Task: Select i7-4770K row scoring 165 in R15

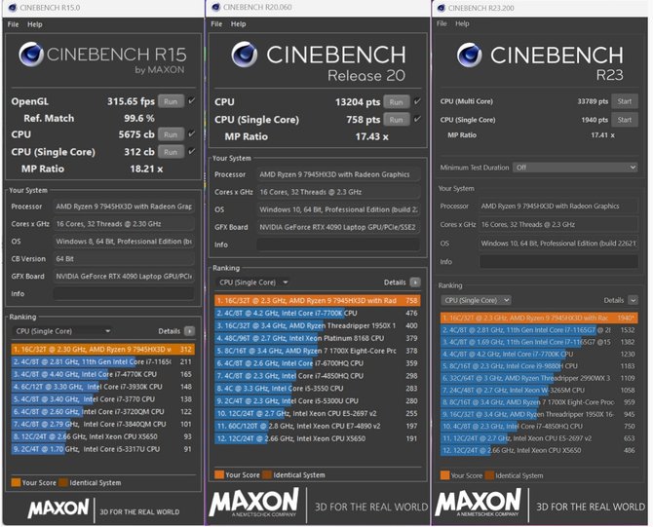Action: click(x=103, y=374)
